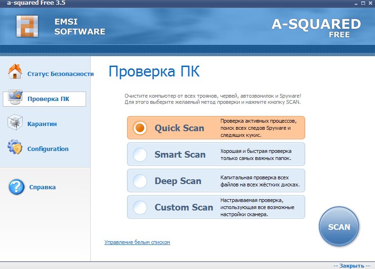375x269 pixels.
Task: Click the A-SQUARED FREE product title
Action: click(316, 28)
